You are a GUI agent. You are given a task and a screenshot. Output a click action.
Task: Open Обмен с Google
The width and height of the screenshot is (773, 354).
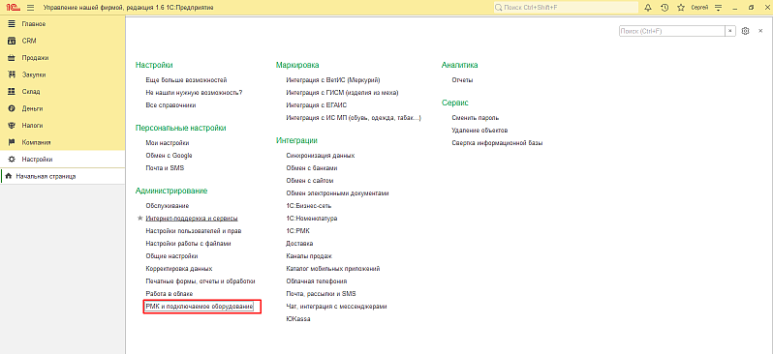pyautogui.click(x=170, y=156)
